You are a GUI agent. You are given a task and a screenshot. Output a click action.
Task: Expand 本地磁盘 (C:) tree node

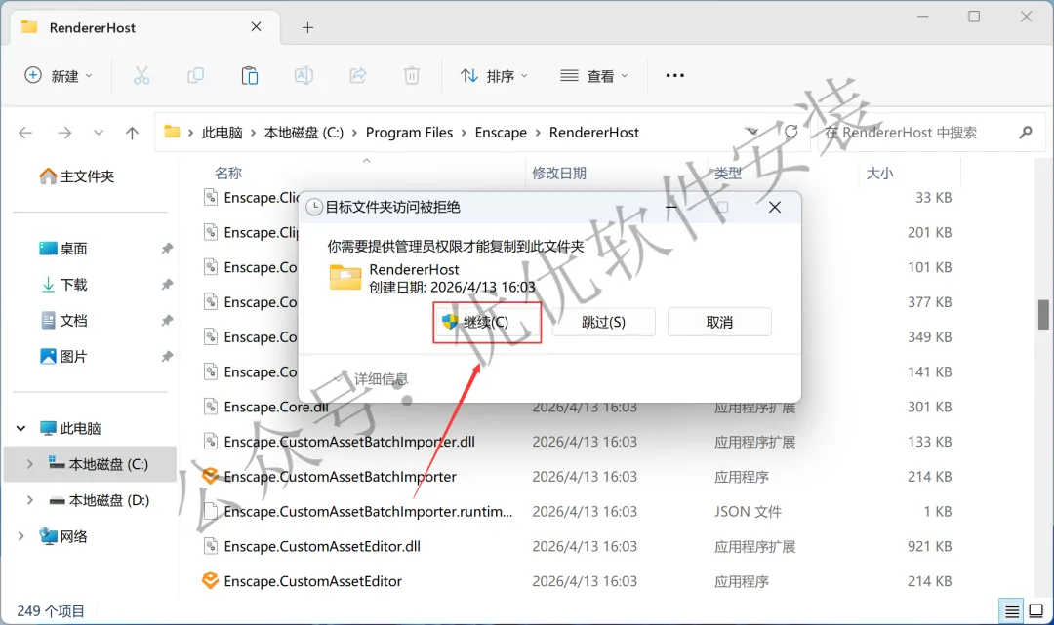pyautogui.click(x=29, y=464)
